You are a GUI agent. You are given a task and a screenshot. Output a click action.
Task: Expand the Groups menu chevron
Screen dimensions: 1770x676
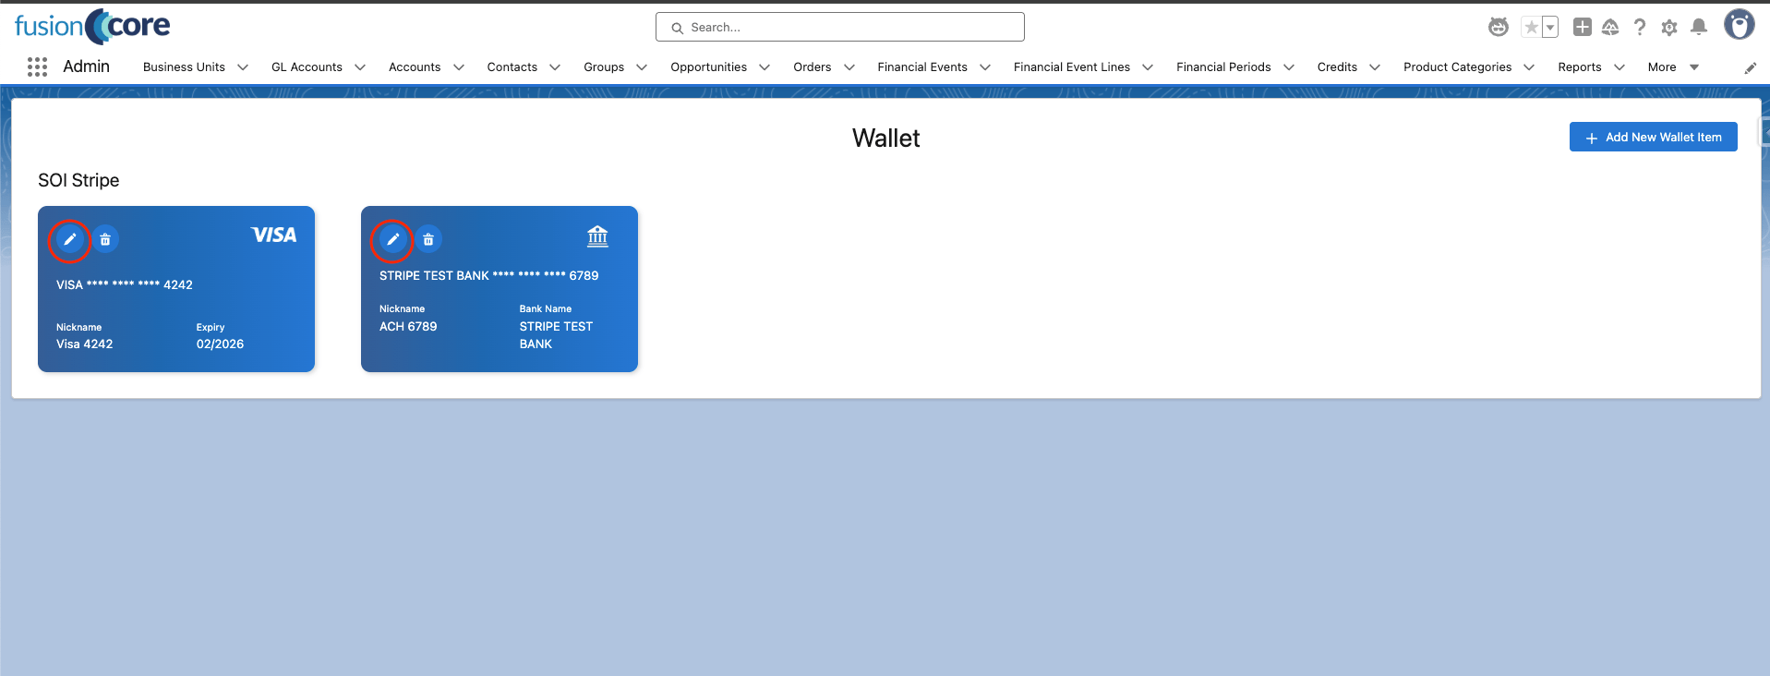[x=642, y=67]
